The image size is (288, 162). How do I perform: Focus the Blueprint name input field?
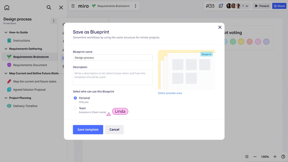tap(113, 58)
